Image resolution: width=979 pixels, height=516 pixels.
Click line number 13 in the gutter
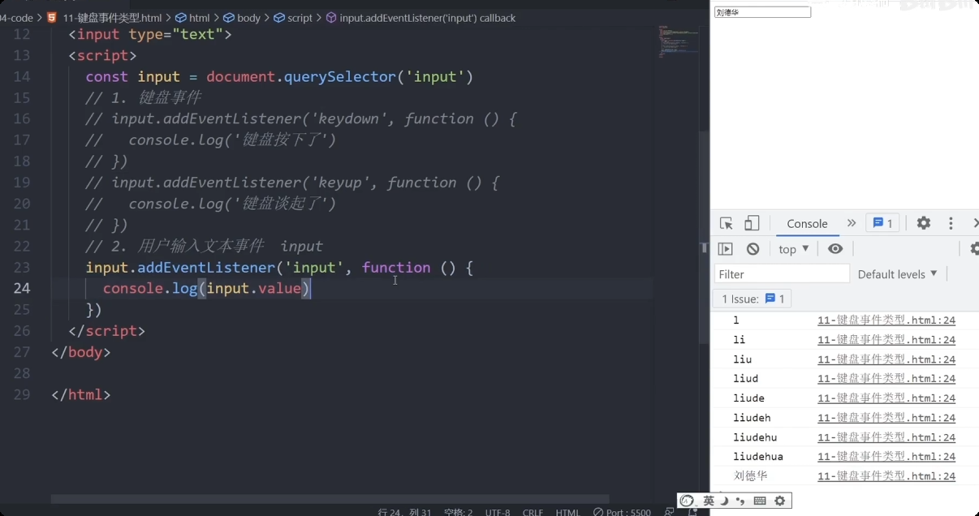tap(22, 55)
